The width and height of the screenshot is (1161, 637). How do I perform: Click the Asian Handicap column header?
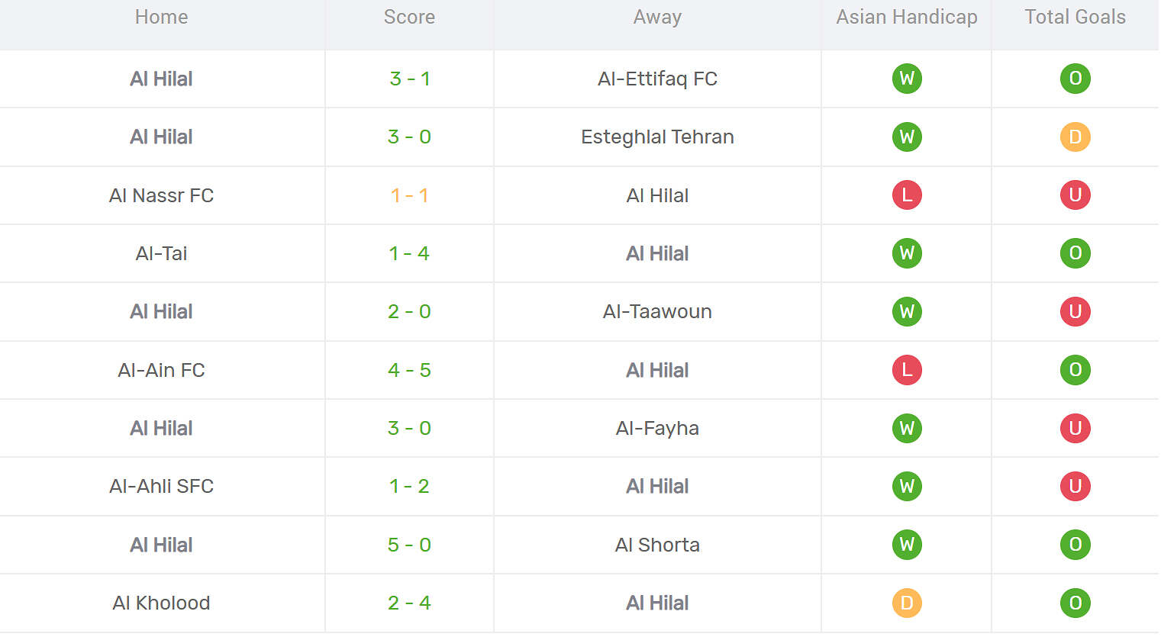point(907,18)
